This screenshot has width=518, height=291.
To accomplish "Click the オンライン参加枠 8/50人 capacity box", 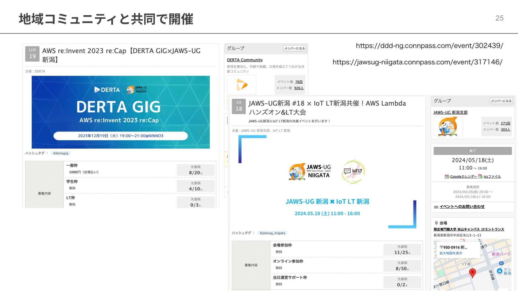I will click(x=402, y=266).
